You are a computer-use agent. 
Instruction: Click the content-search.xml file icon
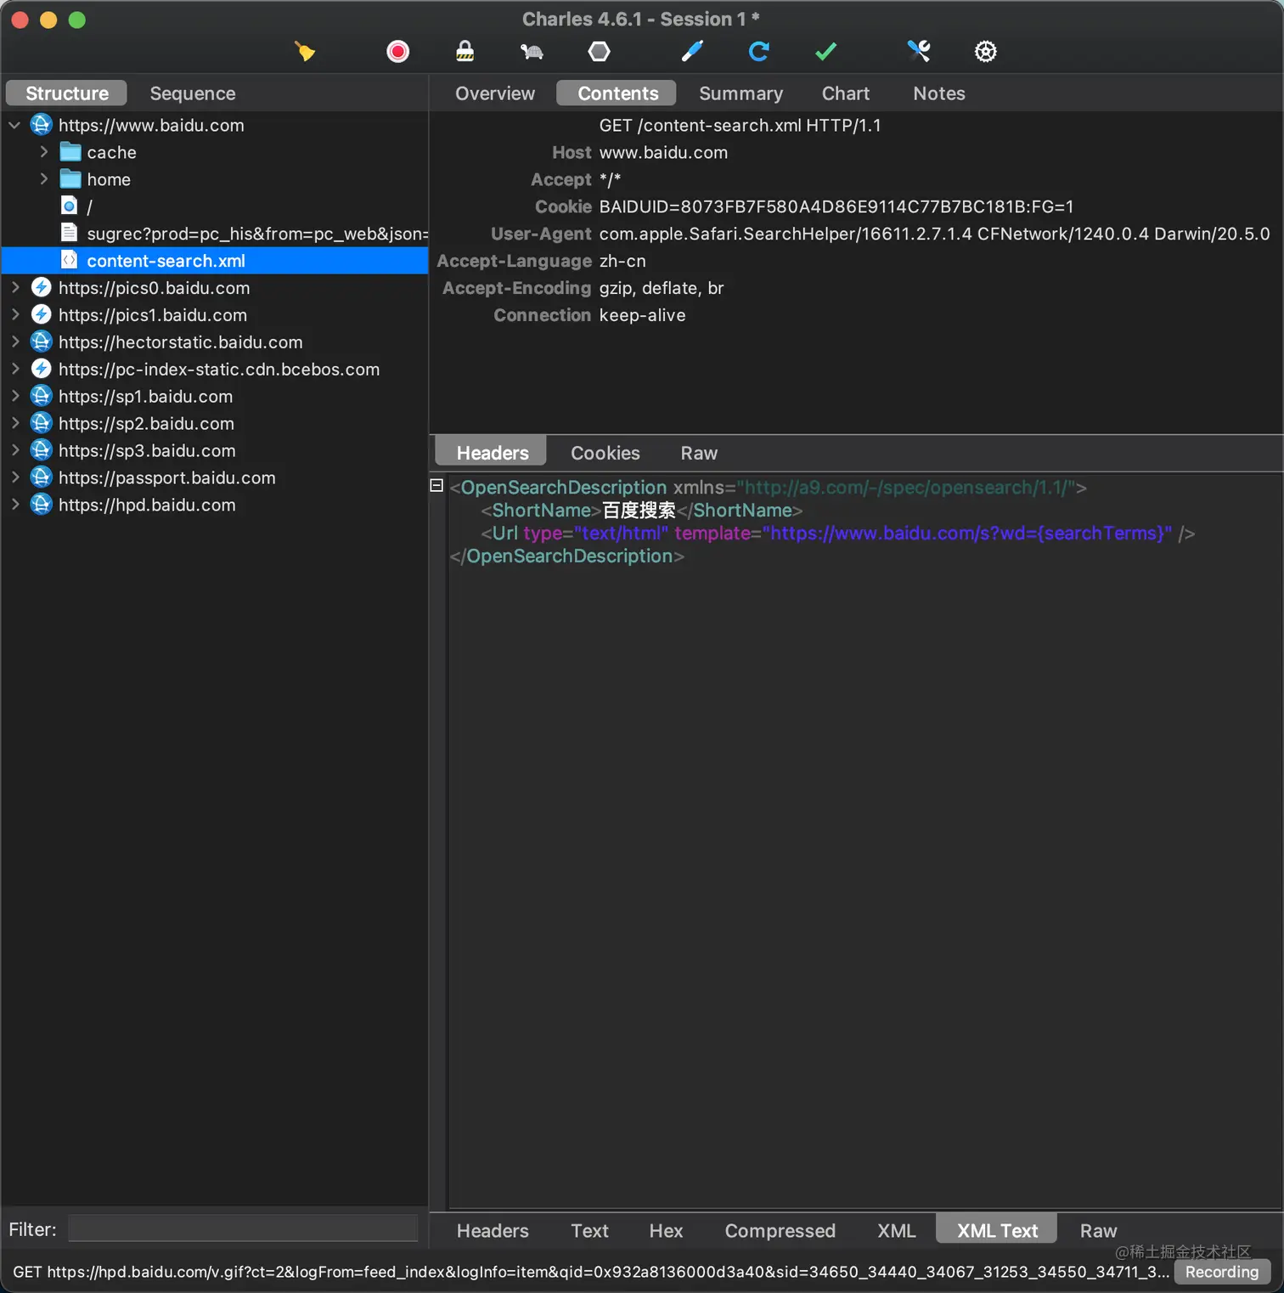point(70,261)
